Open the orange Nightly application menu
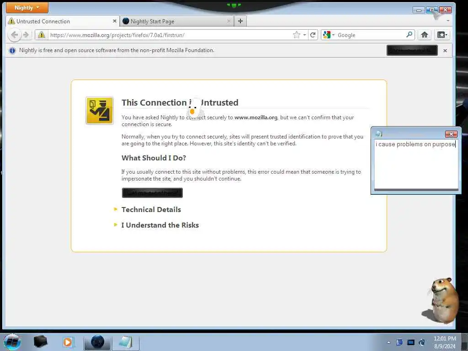This screenshot has width=468, height=351. (27, 8)
